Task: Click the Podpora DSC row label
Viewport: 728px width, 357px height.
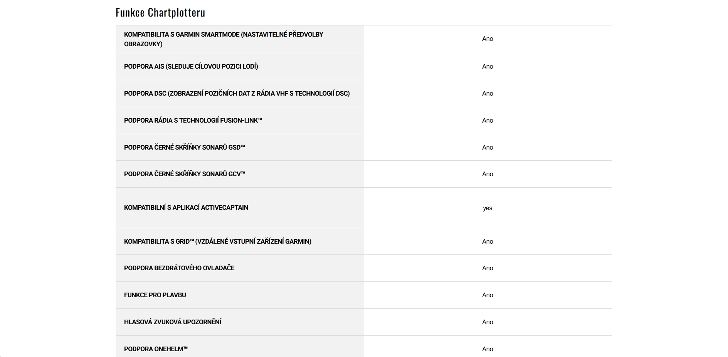Action: [x=237, y=93]
